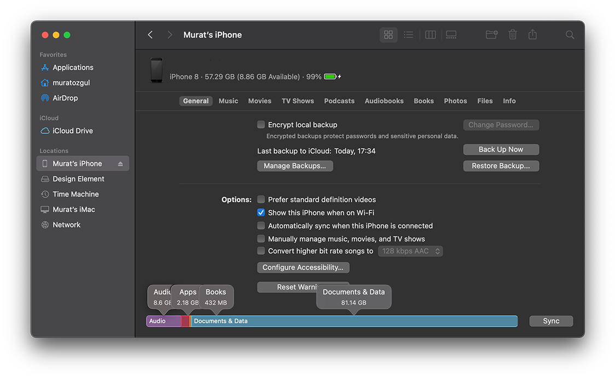The image size is (615, 378).
Task: Click the iCloud Drive cloud icon
Action: coord(45,131)
